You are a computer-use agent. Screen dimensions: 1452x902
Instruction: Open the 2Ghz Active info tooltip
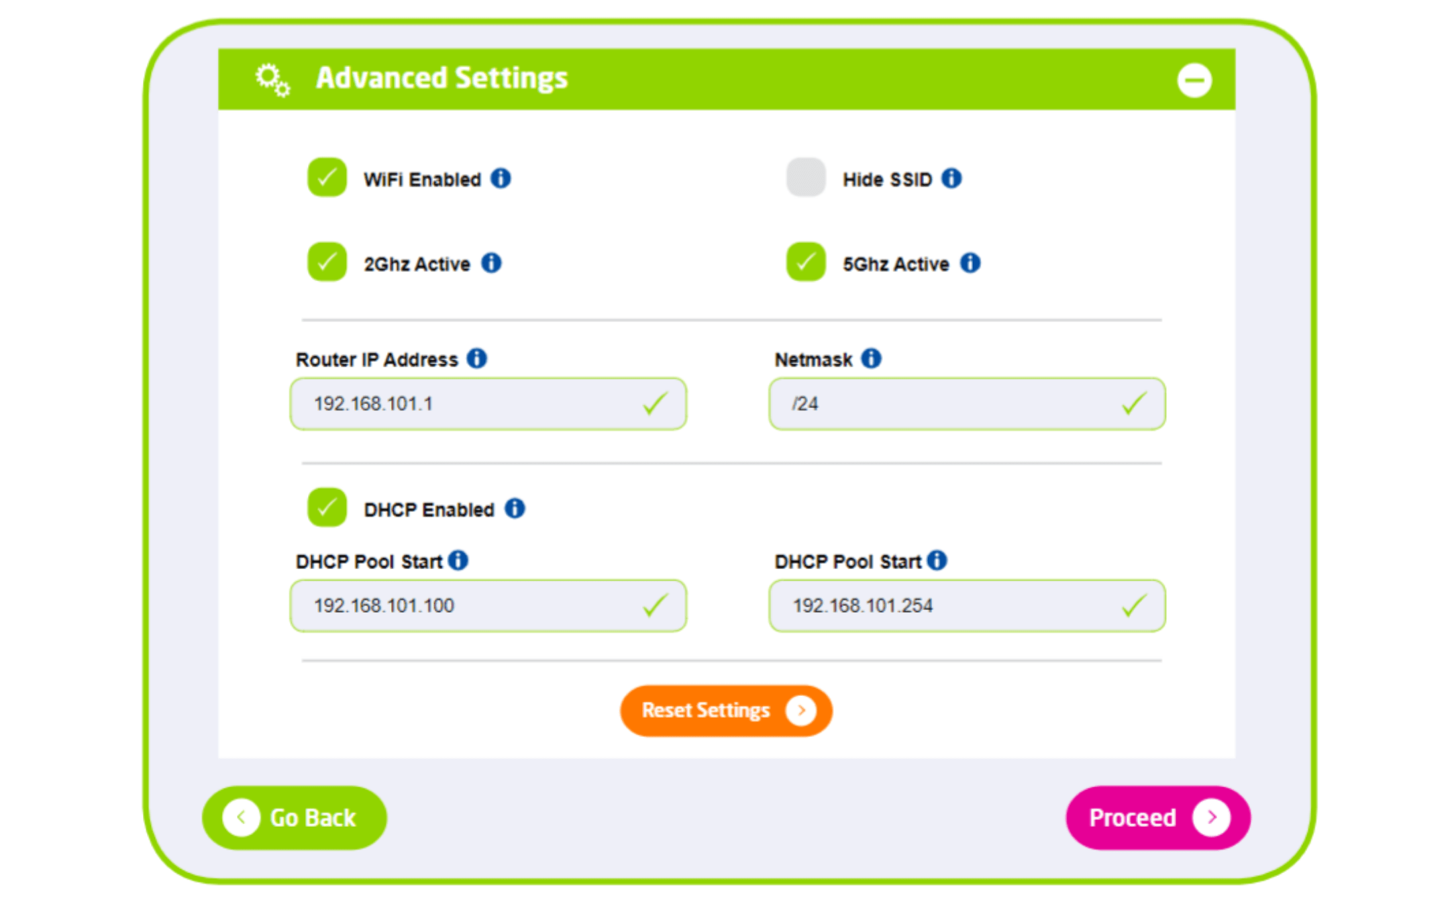(x=491, y=263)
